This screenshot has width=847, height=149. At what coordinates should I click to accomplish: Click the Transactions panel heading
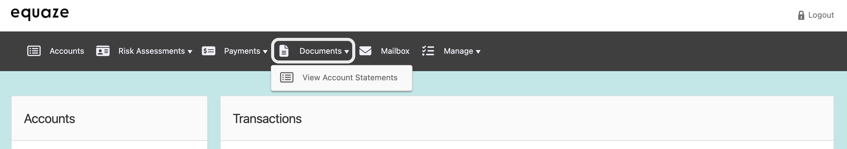[267, 119]
